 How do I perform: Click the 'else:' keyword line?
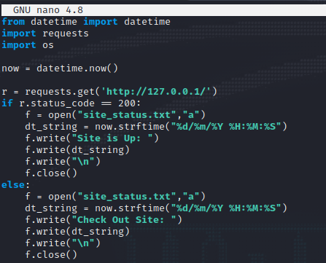[x=15, y=185]
